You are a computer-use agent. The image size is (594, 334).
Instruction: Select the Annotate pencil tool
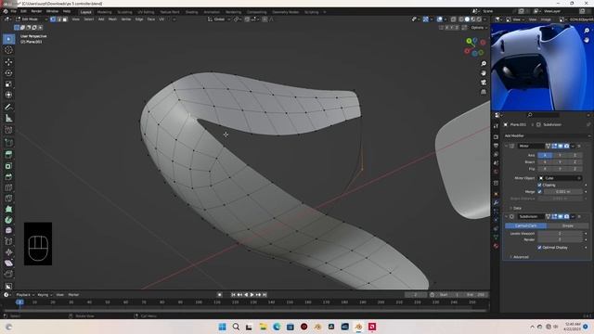[x=8, y=108]
